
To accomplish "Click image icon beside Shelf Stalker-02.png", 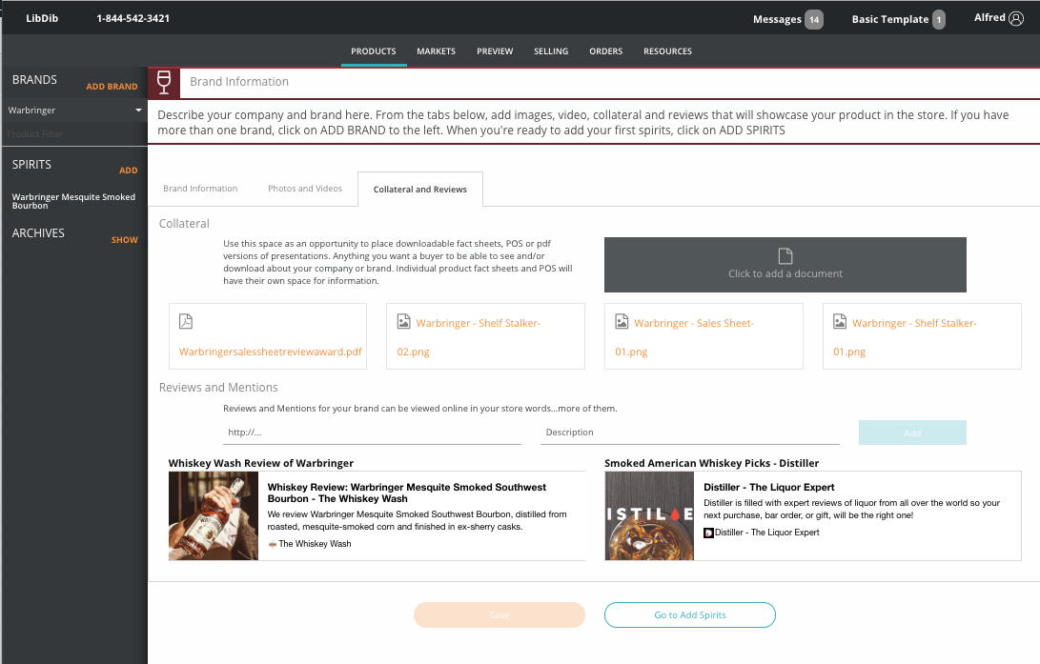I will click(x=404, y=321).
